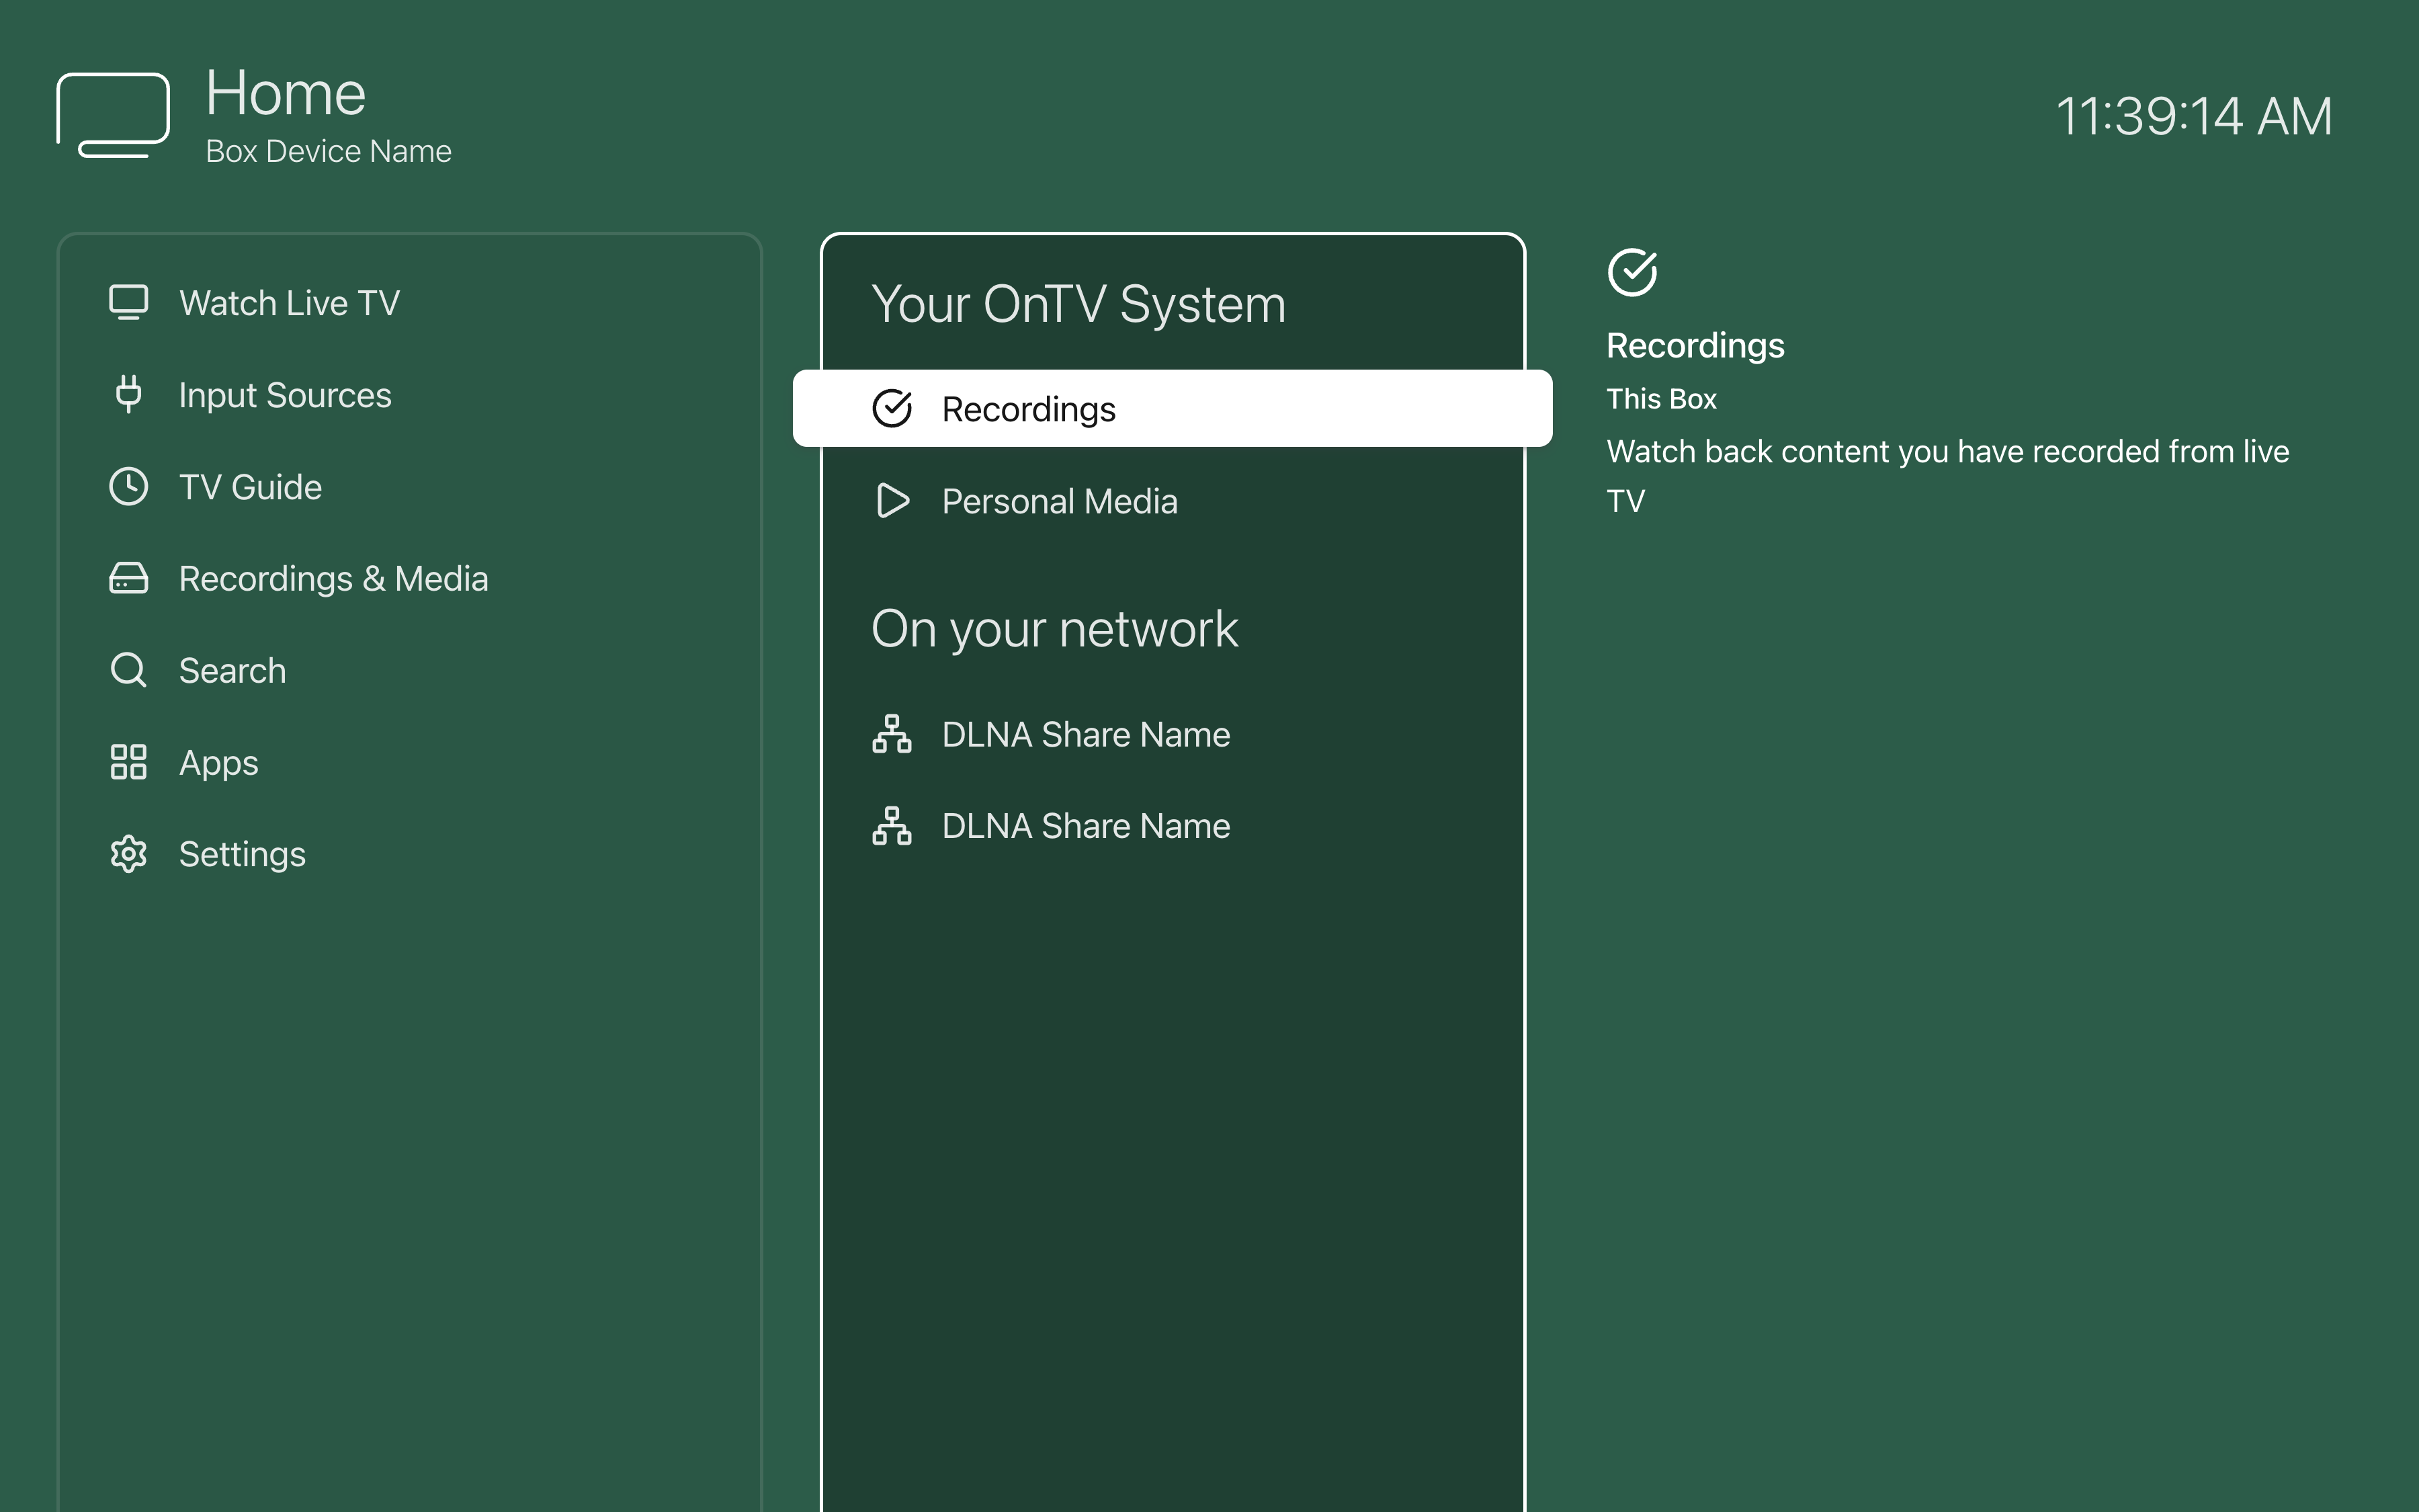The image size is (2419, 1512).
Task: Open Personal Media in OnTV System
Action: coord(1058,501)
